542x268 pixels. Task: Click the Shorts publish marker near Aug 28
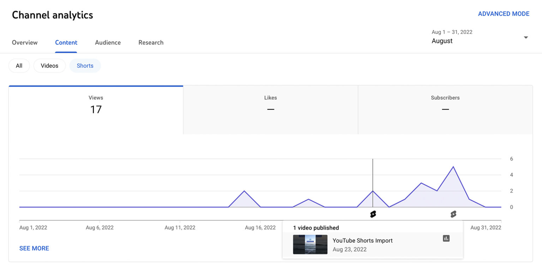click(453, 214)
